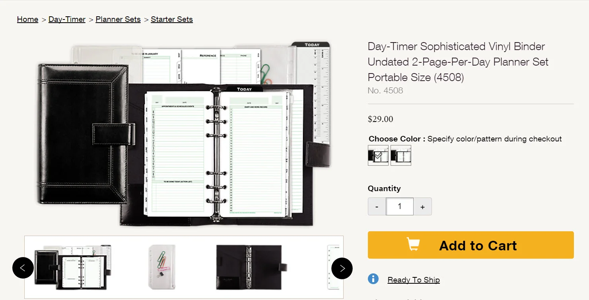Open Starter Sets breadcrumb
Viewport: 589px width, 300px height.
[x=172, y=19]
